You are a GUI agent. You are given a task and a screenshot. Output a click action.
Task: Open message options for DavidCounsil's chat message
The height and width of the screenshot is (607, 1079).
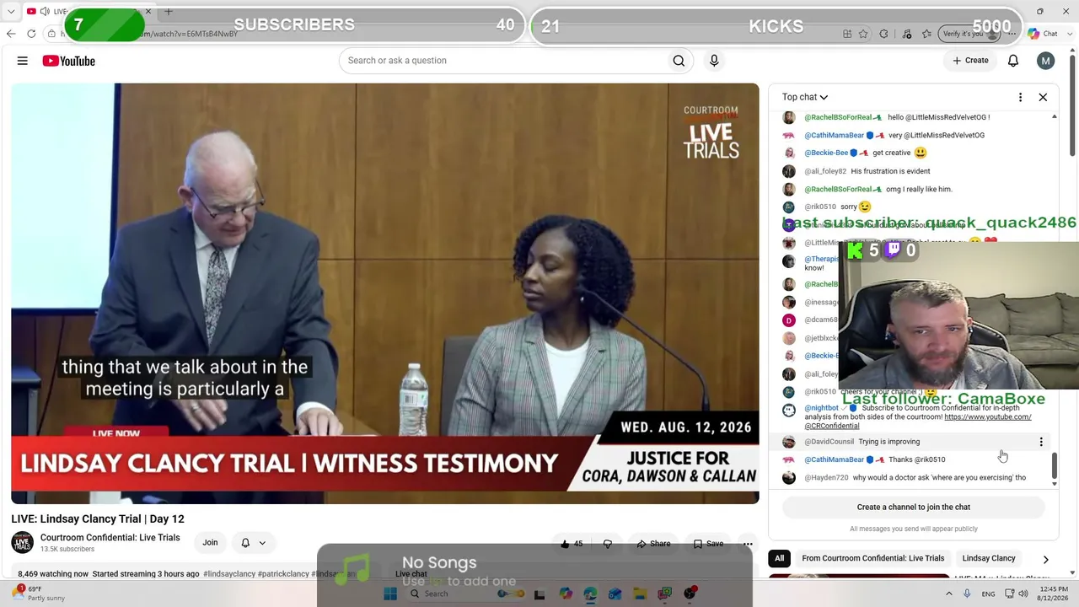click(x=1041, y=442)
